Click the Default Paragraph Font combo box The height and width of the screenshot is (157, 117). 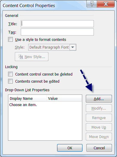[x=52, y=47]
